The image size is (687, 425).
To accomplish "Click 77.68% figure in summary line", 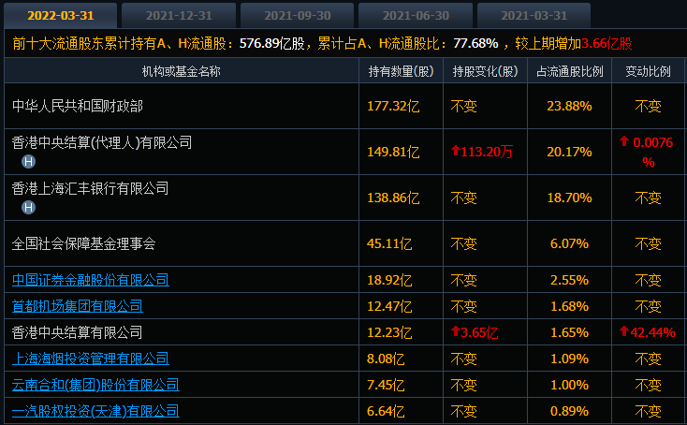I will pos(475,43).
